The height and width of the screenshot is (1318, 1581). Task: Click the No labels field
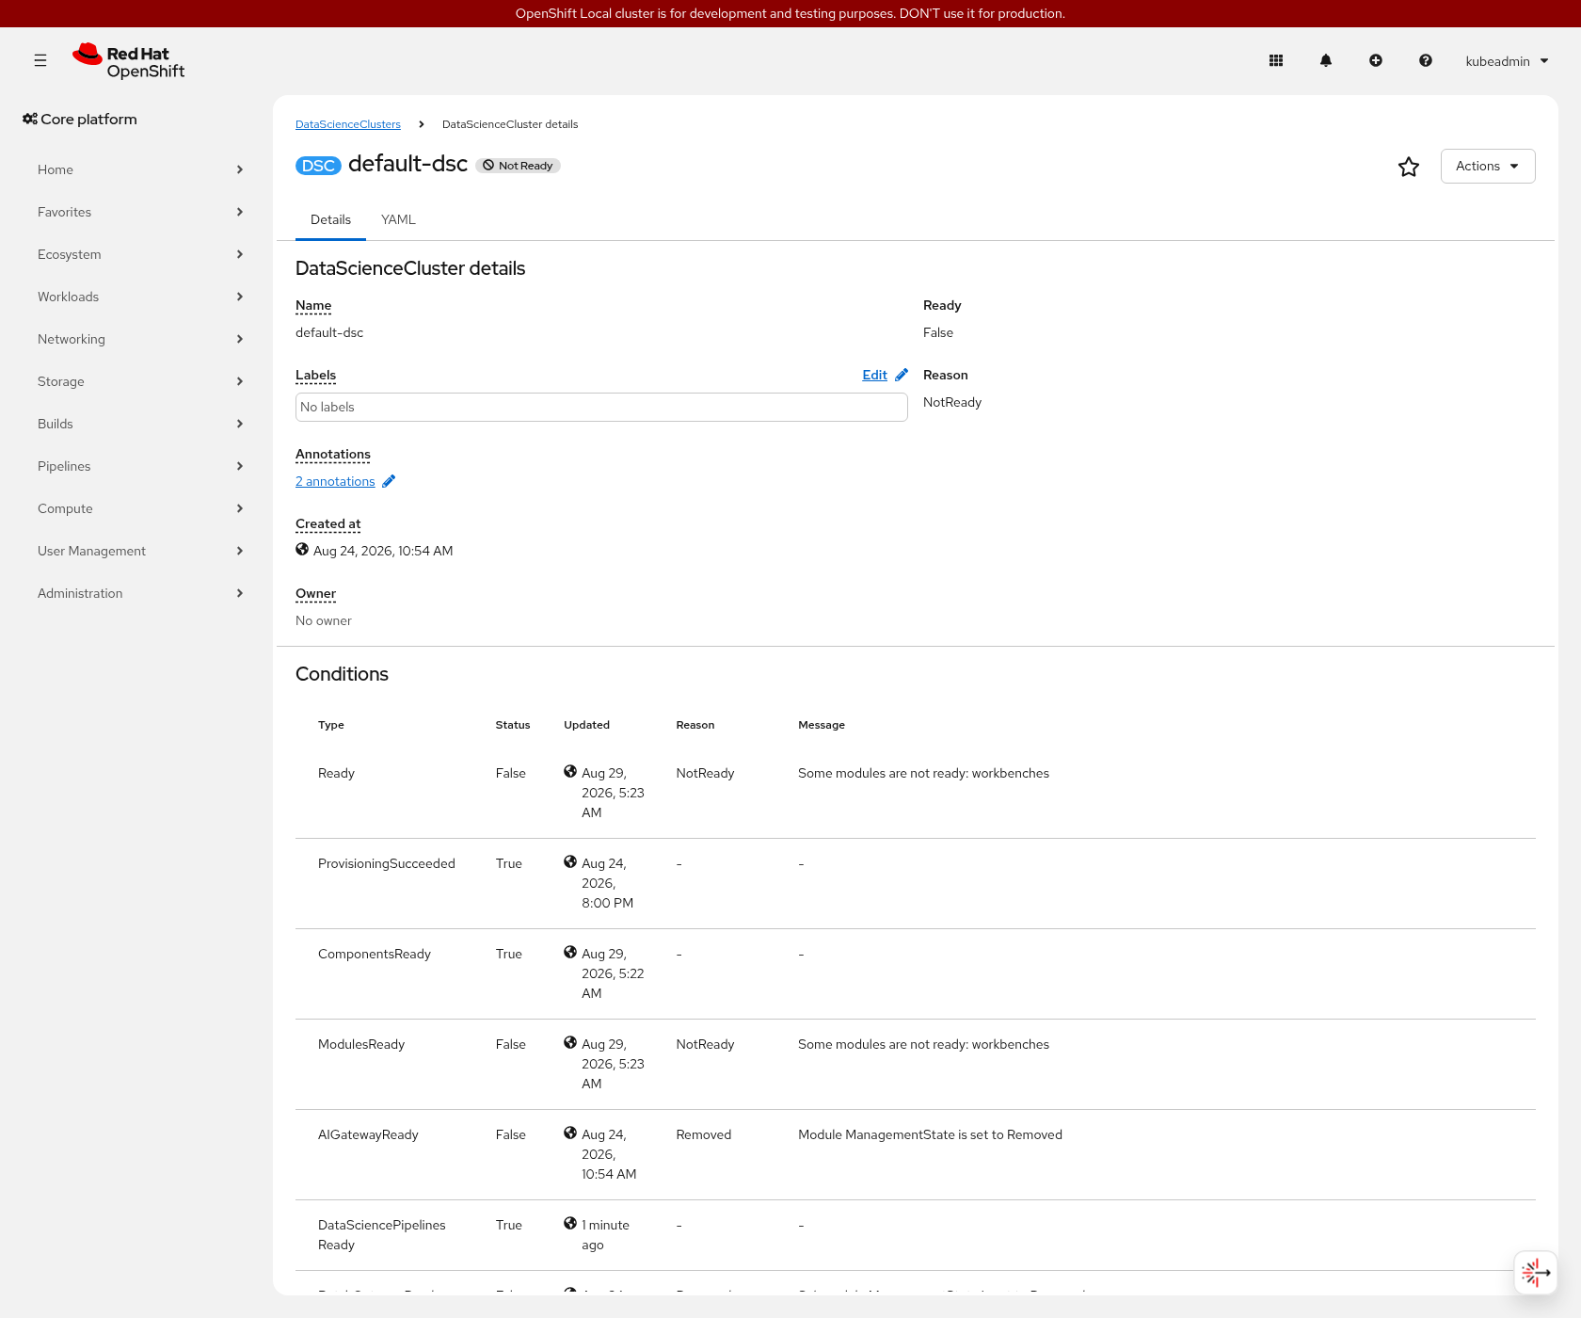[601, 407]
